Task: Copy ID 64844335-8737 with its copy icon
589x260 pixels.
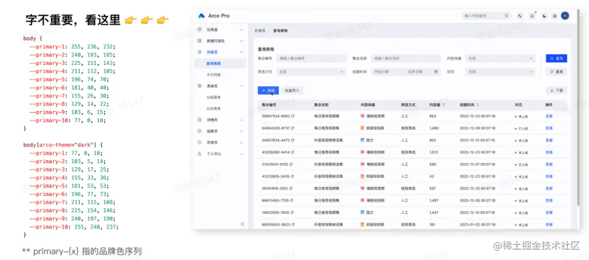Action: [x=293, y=128]
